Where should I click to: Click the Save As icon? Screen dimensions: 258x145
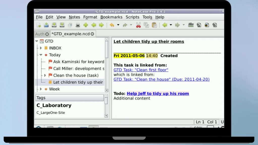click(62, 25)
